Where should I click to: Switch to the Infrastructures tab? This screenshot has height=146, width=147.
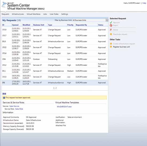(x=18, y=14)
